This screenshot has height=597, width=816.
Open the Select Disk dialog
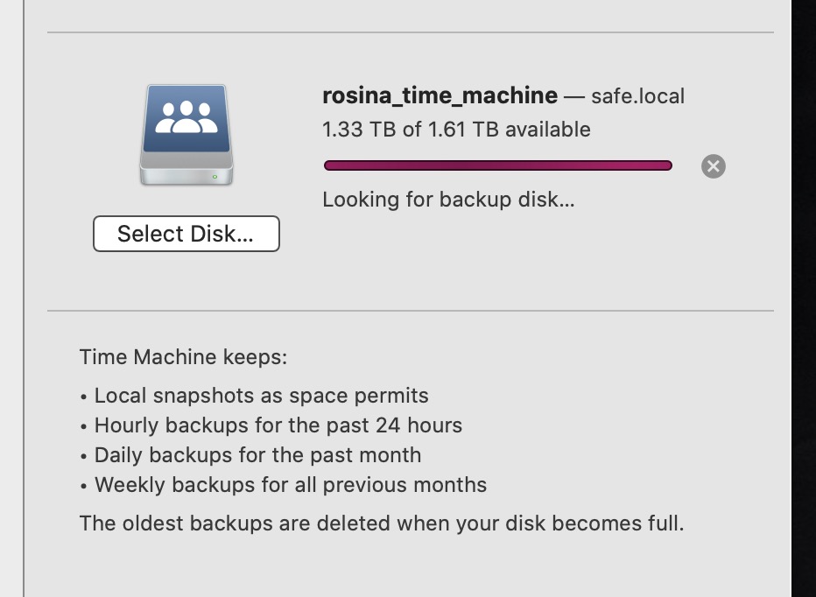tap(186, 233)
